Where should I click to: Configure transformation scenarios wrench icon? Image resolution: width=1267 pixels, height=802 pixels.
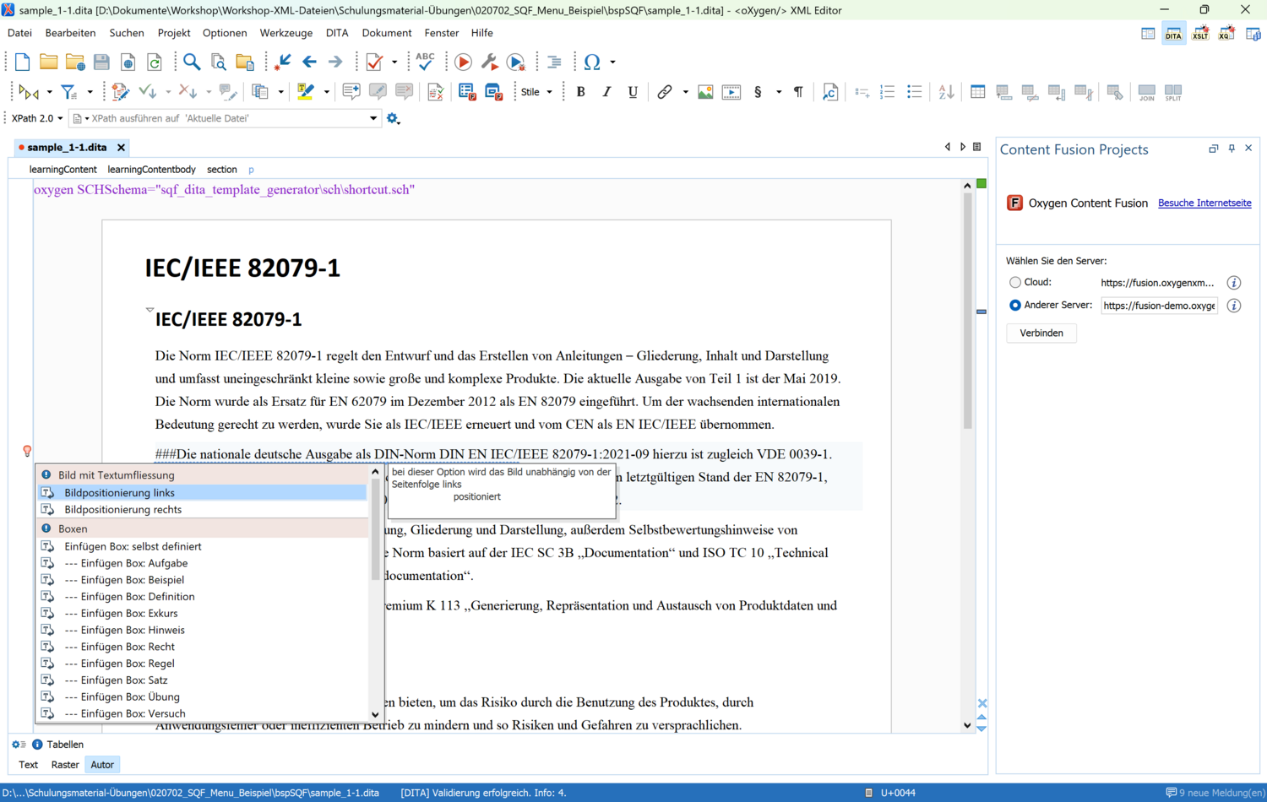pyautogui.click(x=489, y=62)
